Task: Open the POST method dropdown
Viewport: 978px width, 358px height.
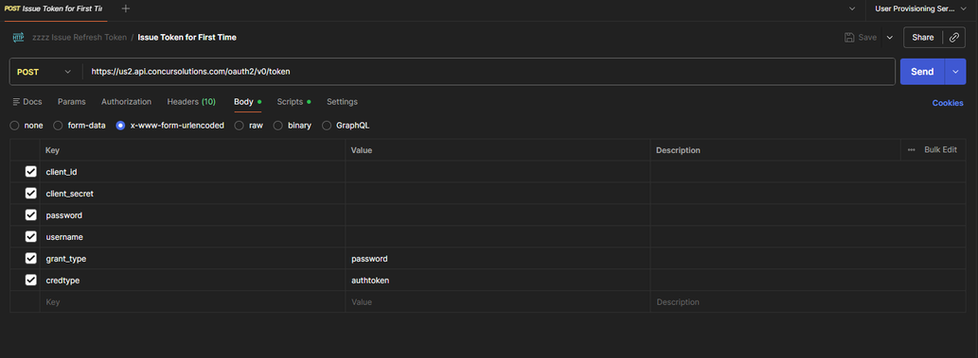Action: click(44, 72)
